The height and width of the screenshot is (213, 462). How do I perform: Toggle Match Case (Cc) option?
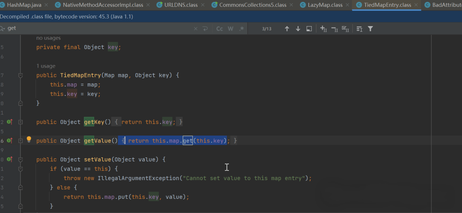219,29
